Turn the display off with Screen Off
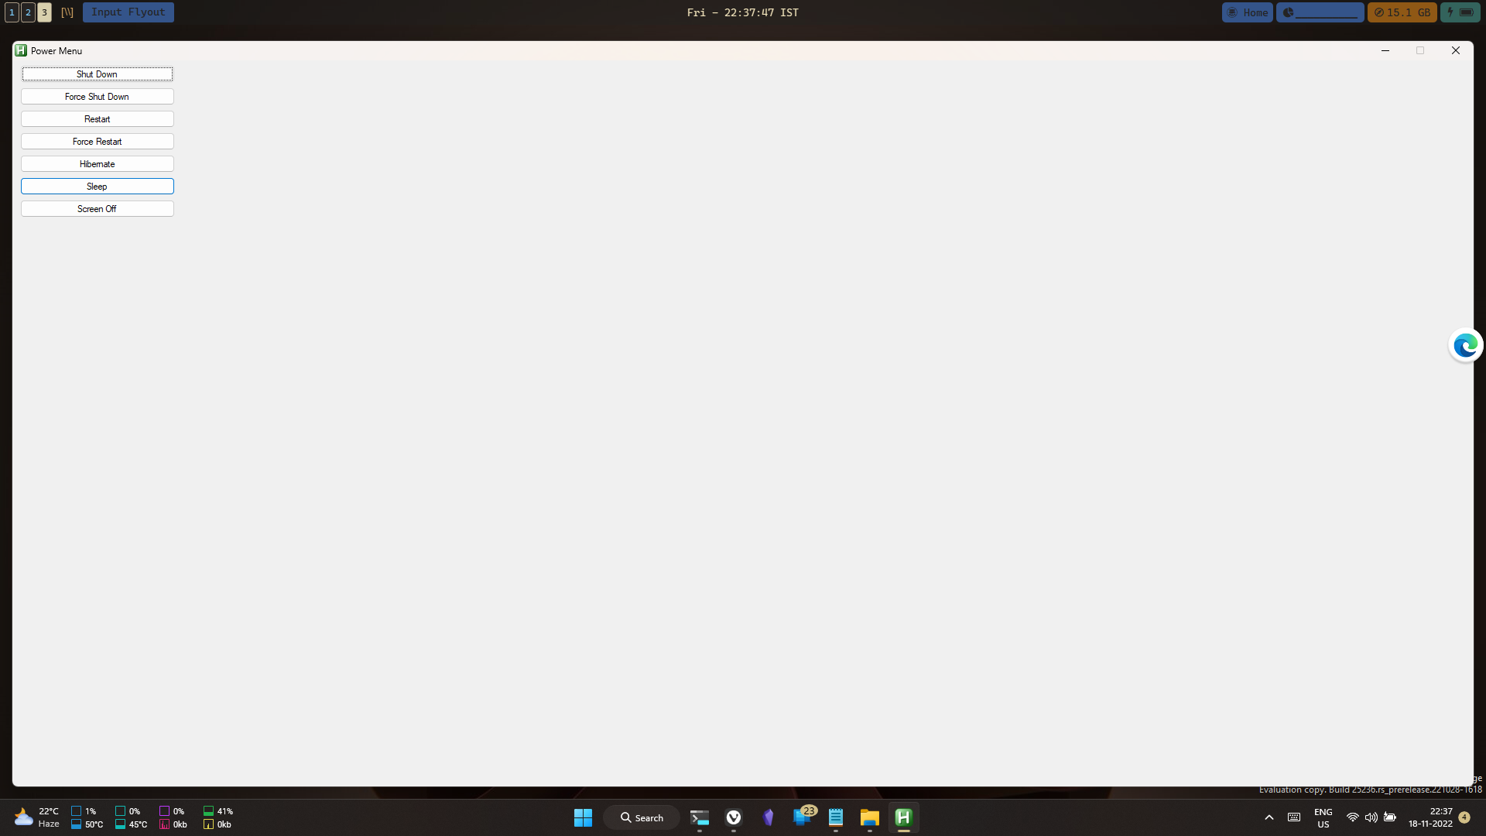This screenshot has height=836, width=1486. pos(97,209)
